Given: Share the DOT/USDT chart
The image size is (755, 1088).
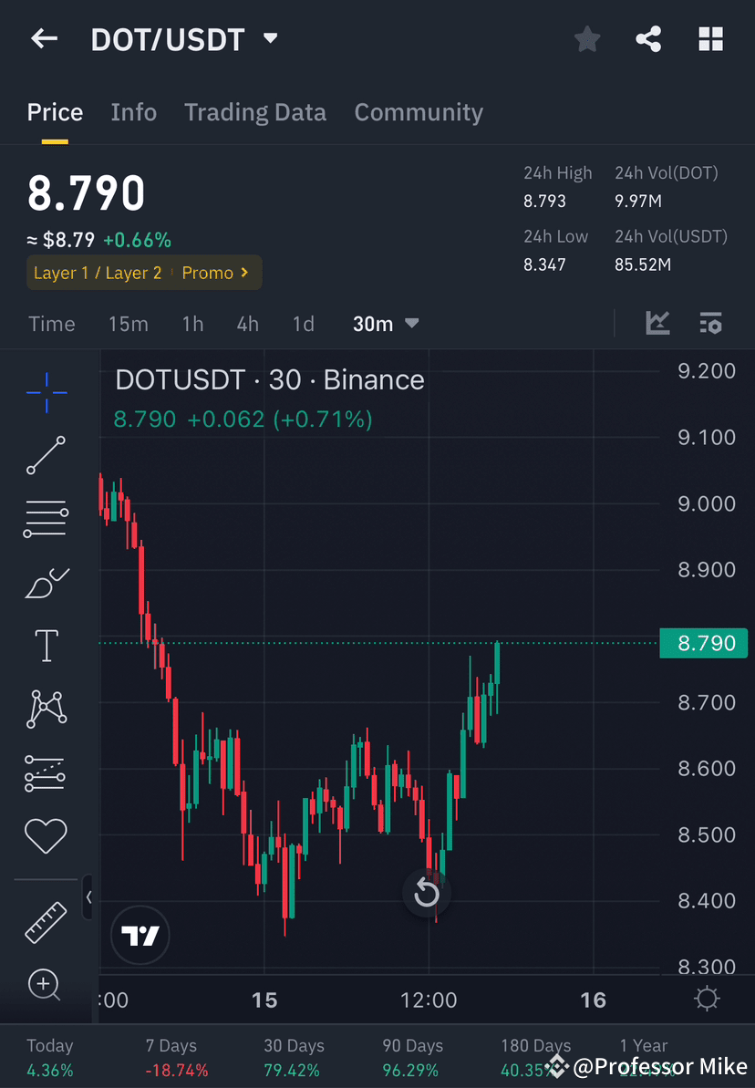Looking at the screenshot, I should coord(648,38).
